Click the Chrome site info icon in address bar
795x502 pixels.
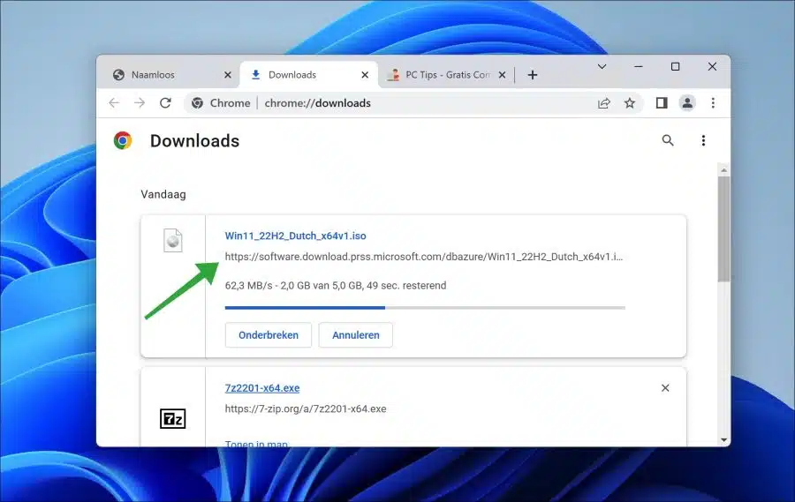(197, 103)
